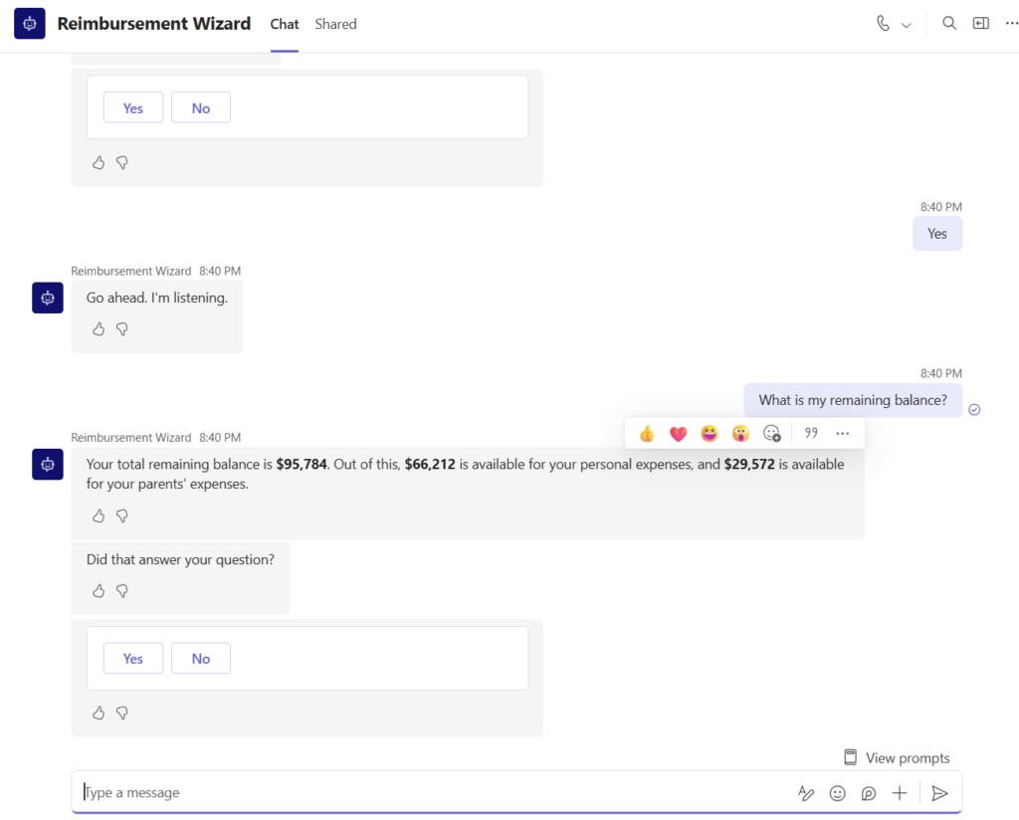This screenshot has width=1019, height=820.
Task: Click Yes under 'Did that answer your question?'
Action: [x=133, y=659]
